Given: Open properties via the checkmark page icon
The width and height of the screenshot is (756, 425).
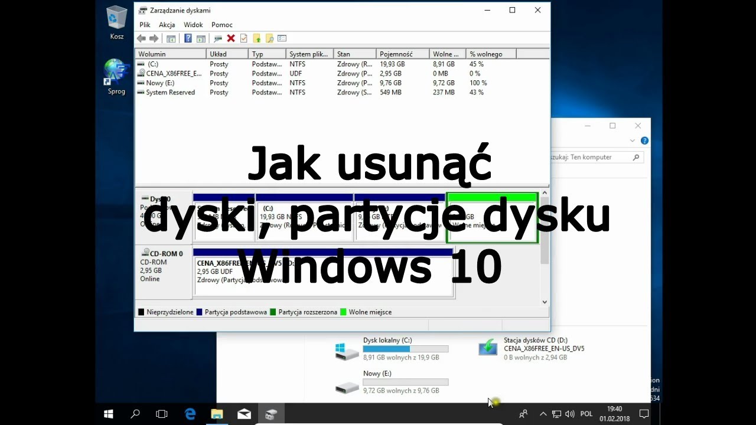Looking at the screenshot, I should [x=243, y=38].
